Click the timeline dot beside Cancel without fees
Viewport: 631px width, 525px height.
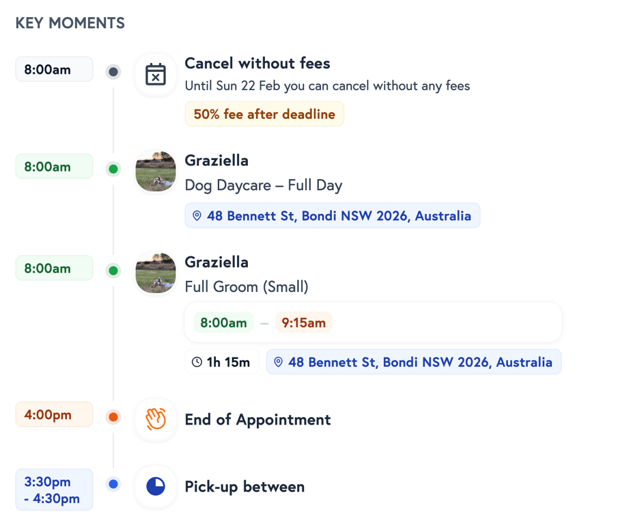pos(113,71)
